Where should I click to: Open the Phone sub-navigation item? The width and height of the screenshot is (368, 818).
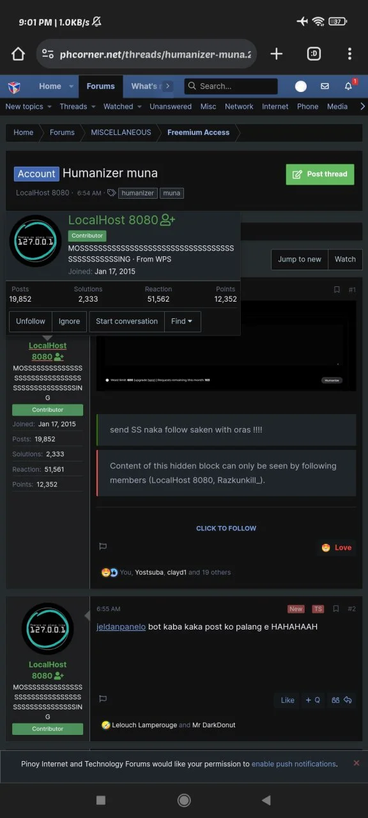coord(308,107)
